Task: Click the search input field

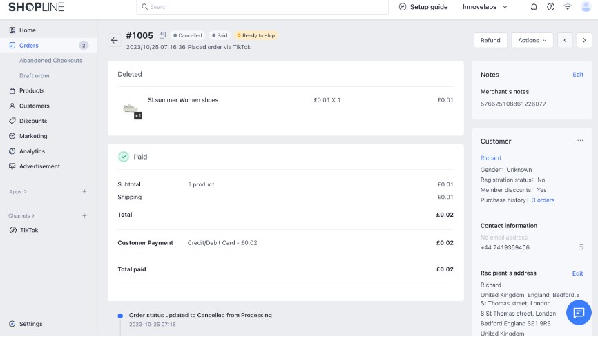Action: click(x=262, y=7)
